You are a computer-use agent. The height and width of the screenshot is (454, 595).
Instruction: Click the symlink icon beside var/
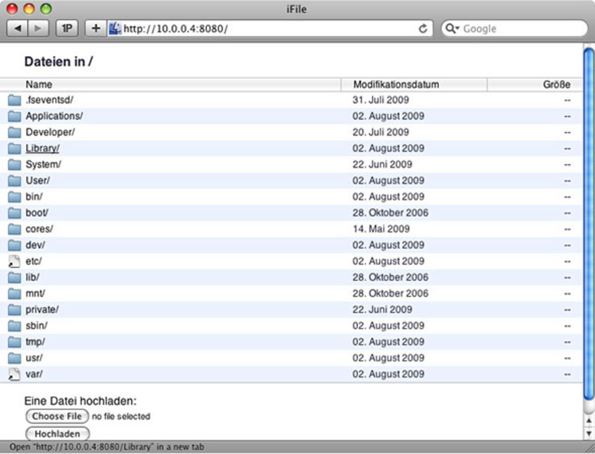click(x=14, y=374)
